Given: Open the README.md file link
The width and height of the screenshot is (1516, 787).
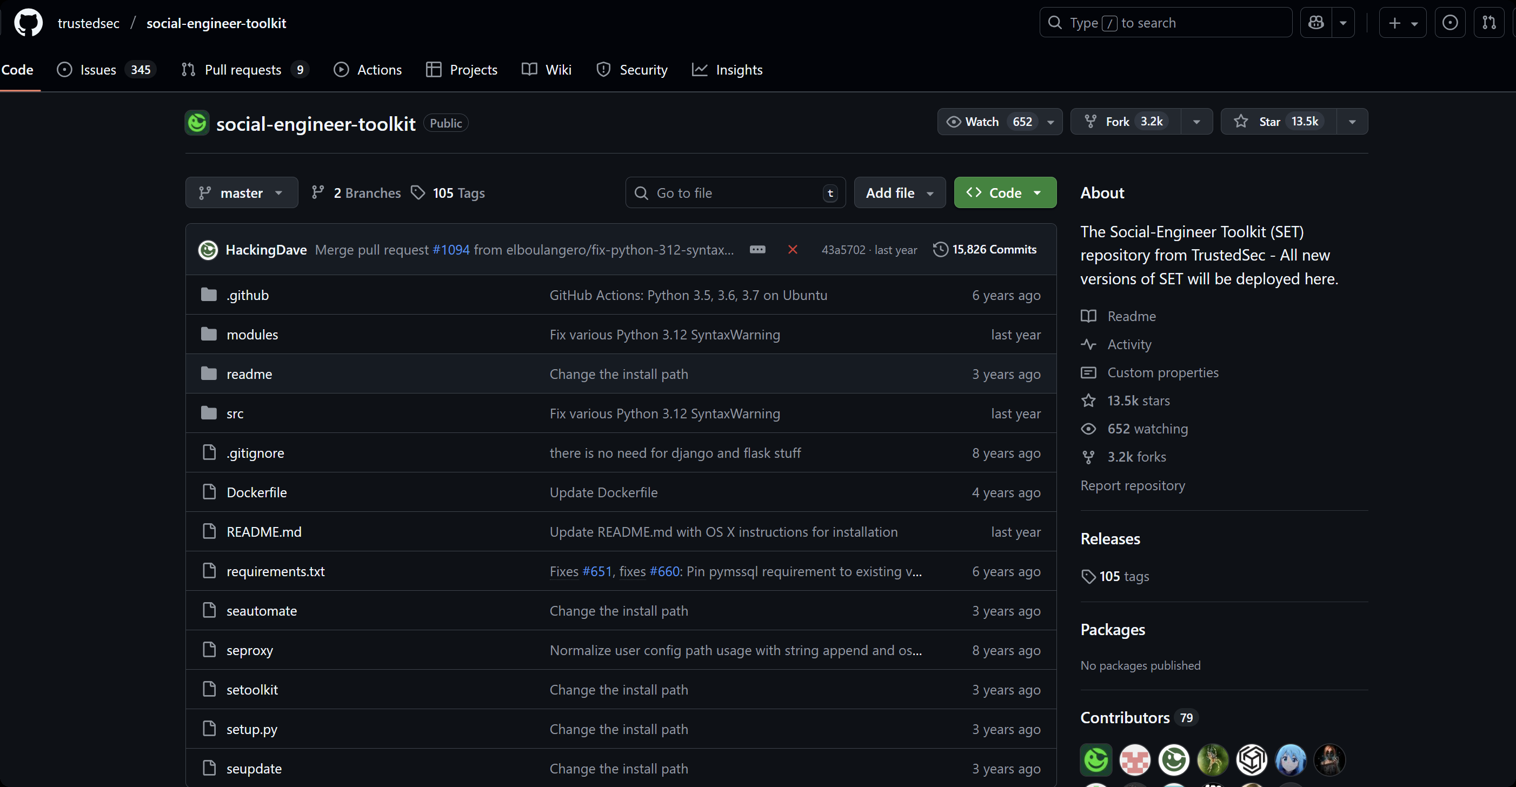Looking at the screenshot, I should click(x=264, y=532).
